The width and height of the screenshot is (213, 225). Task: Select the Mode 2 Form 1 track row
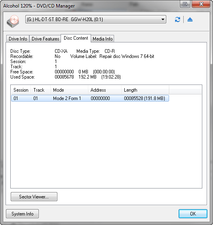click(90, 98)
